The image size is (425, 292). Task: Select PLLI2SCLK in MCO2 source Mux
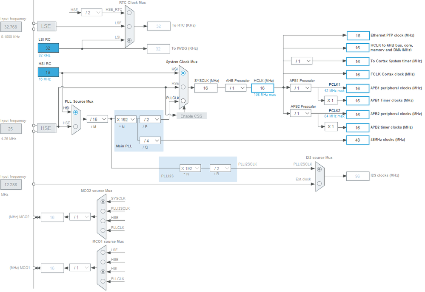click(103, 211)
